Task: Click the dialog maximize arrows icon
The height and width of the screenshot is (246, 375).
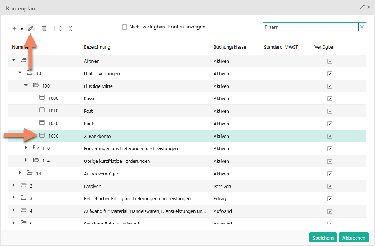Action: tap(362, 7)
